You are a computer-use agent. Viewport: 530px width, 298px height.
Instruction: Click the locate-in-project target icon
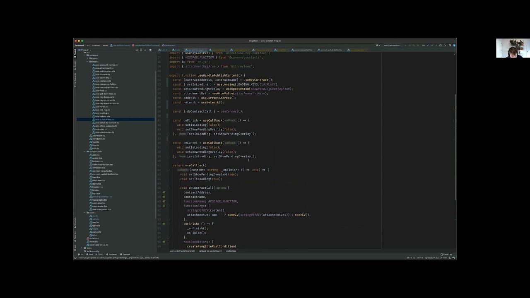click(x=137, y=50)
